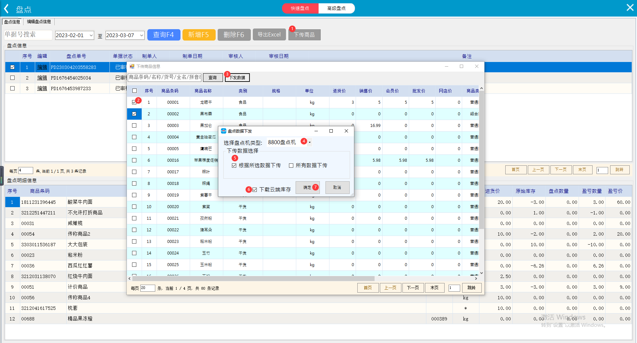Enable 所有数据下传 checkbox

291,165
